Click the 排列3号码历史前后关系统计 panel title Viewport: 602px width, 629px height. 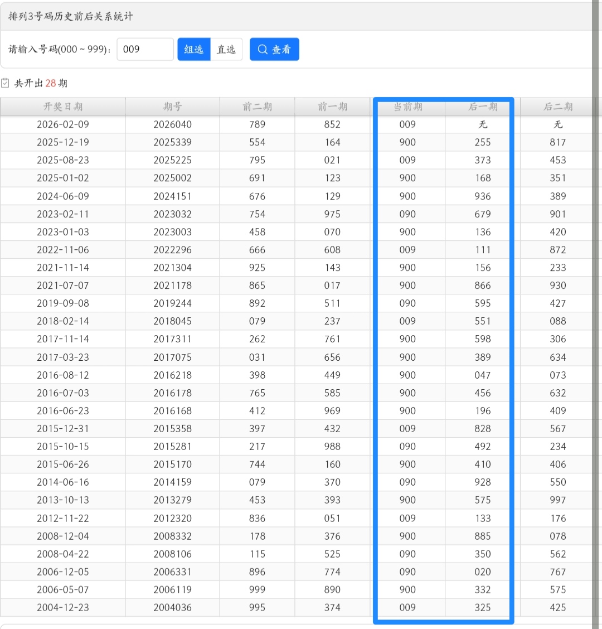(x=71, y=17)
